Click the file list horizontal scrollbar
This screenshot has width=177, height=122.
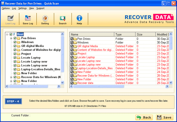119,86
